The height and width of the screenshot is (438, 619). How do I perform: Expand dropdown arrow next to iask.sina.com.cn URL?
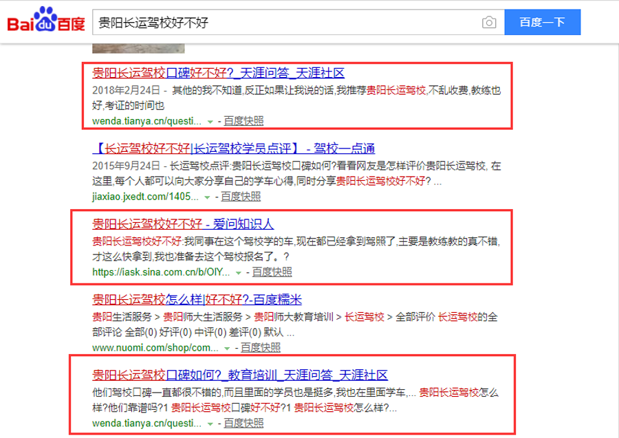tap(239, 273)
